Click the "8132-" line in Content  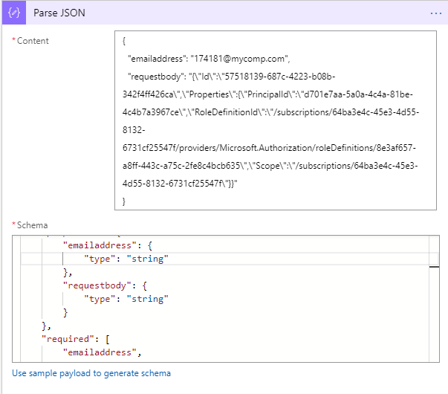tap(134, 130)
